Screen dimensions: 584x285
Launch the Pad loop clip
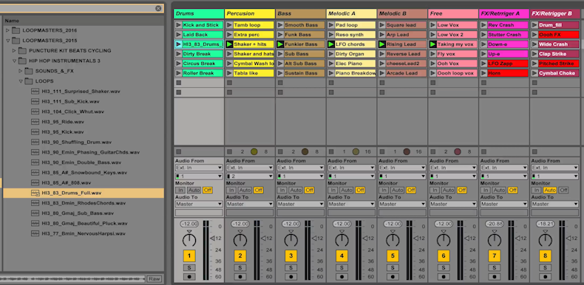[330, 25]
